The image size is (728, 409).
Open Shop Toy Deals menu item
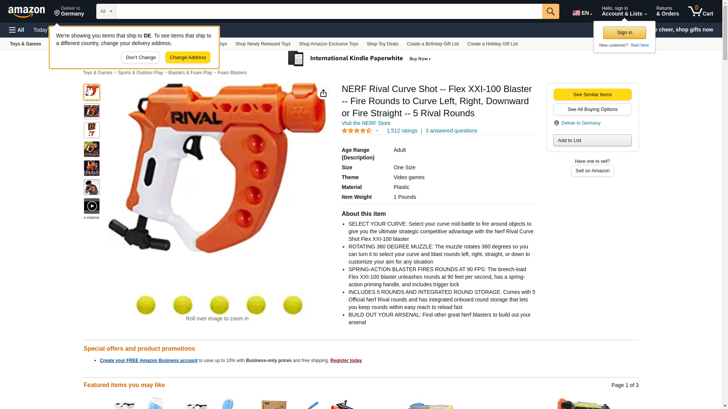point(382,44)
